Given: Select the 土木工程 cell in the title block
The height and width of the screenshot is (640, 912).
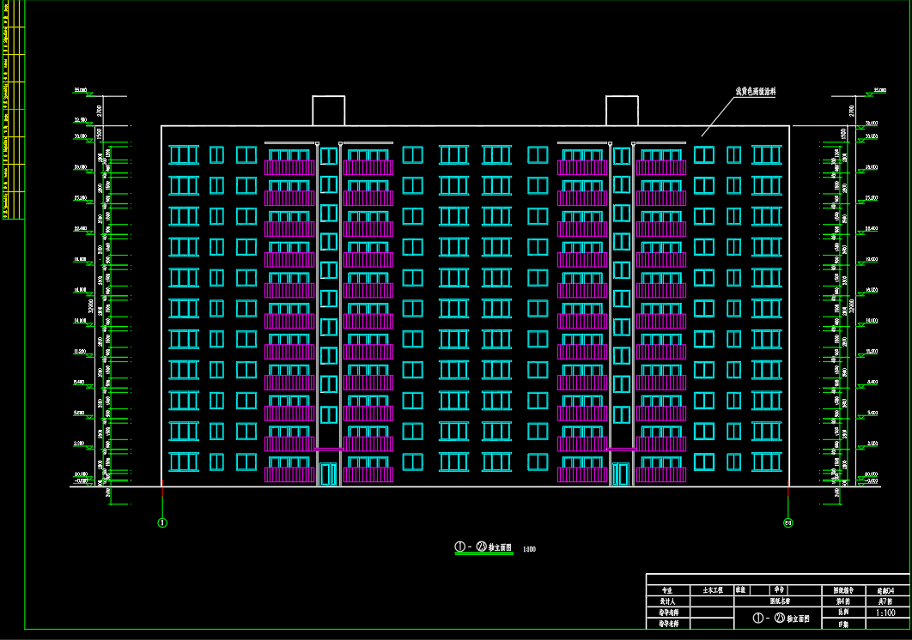Looking at the screenshot, I should (x=713, y=591).
